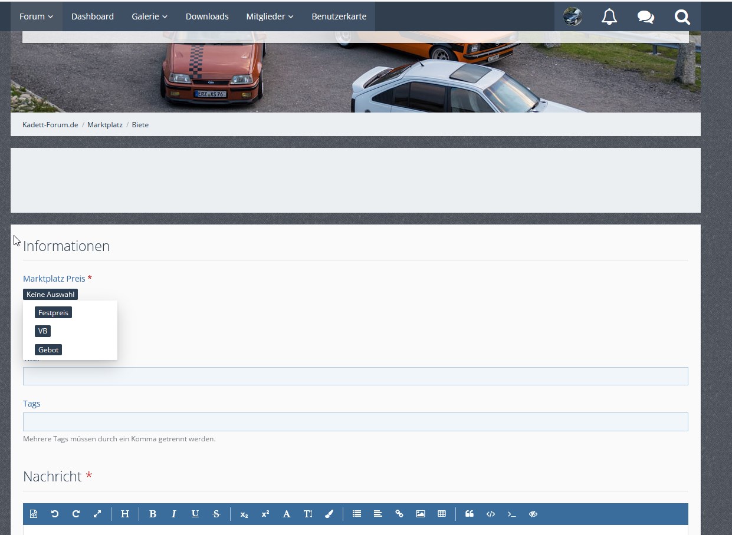Toggle italic text formatting
Viewport: 732px width, 535px height.
(174, 514)
